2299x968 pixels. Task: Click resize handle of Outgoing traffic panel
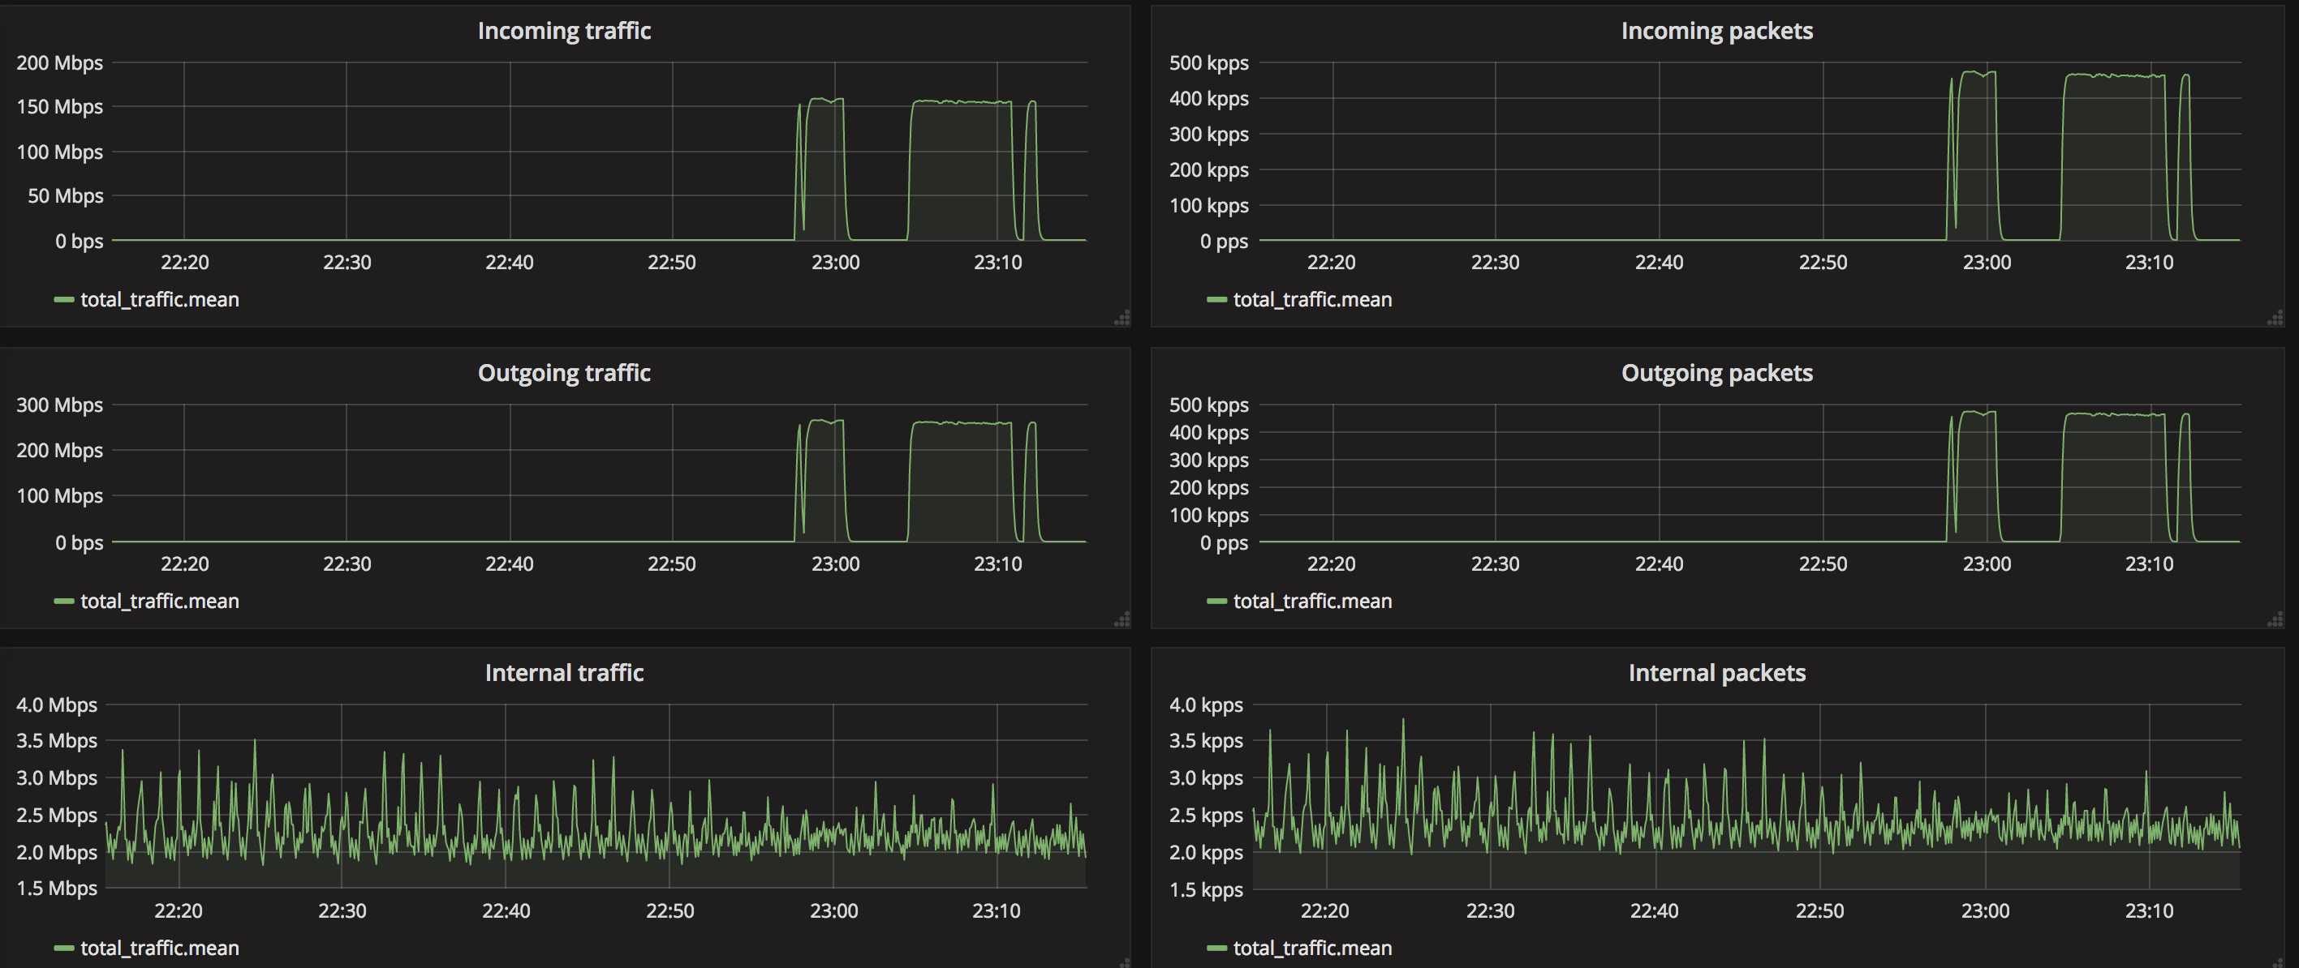1123,619
